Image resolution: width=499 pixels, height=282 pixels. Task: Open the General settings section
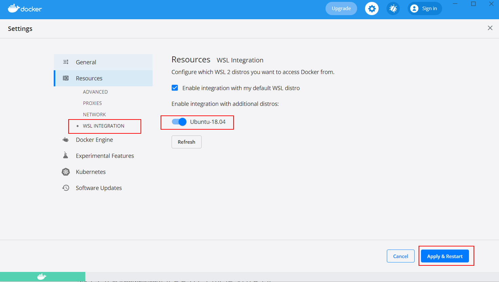click(103, 62)
